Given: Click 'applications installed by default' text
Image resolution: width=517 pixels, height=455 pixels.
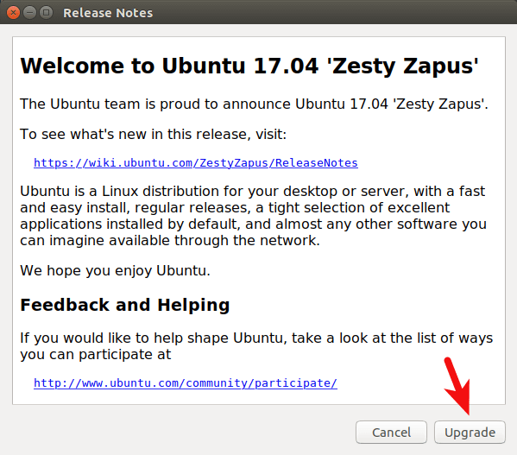Looking at the screenshot, I should (x=129, y=224).
